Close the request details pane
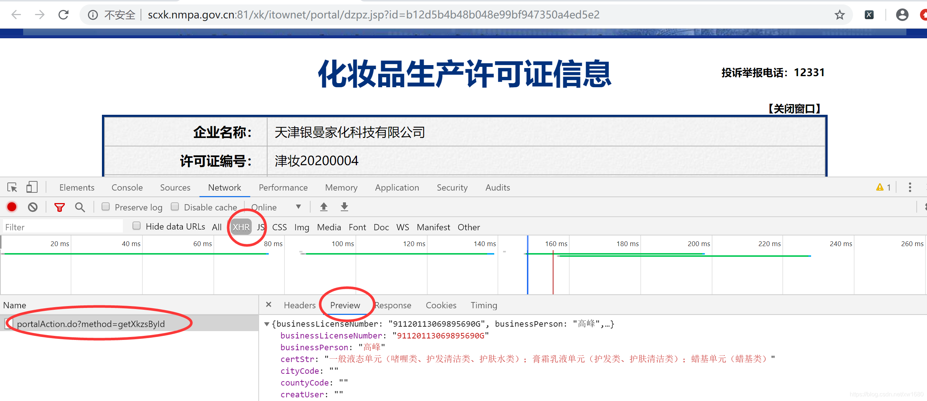Image resolution: width=927 pixels, height=401 pixels. pyautogui.click(x=269, y=305)
